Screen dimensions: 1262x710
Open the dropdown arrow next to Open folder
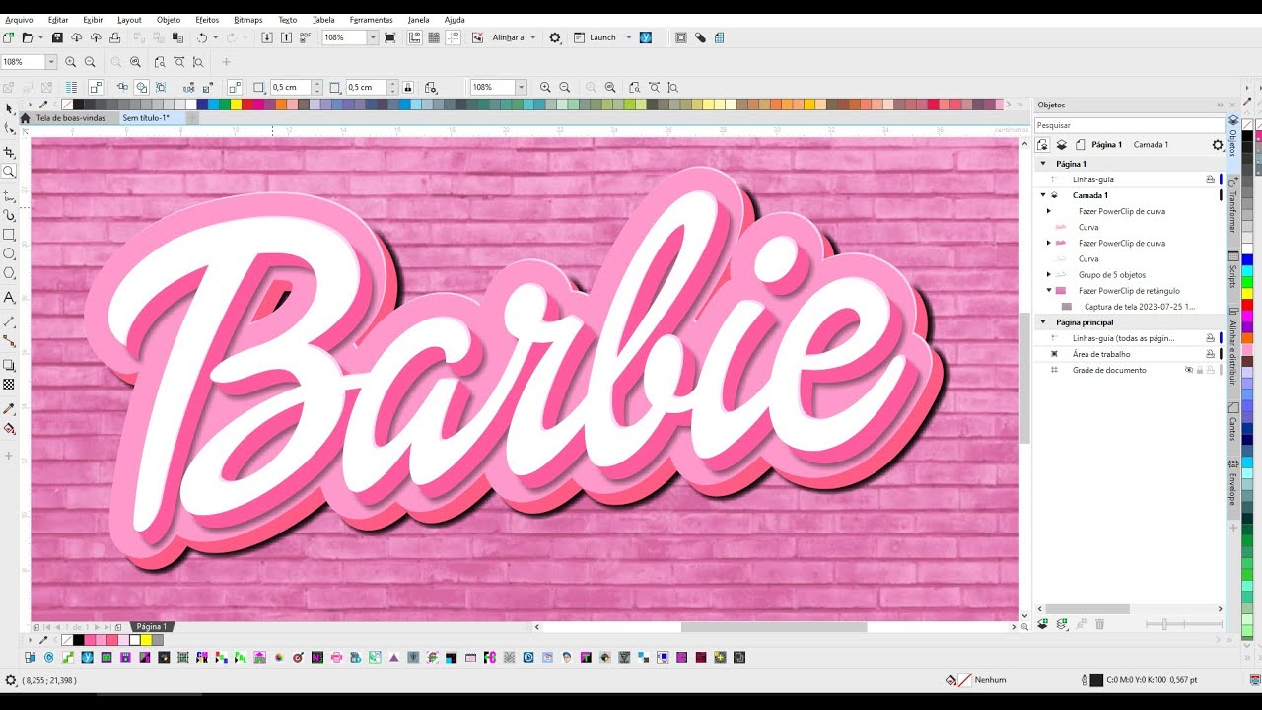click(x=40, y=37)
